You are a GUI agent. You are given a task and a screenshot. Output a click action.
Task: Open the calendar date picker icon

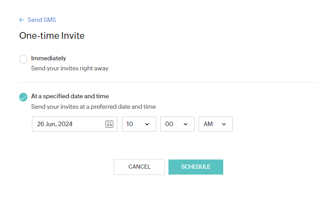coord(109,124)
